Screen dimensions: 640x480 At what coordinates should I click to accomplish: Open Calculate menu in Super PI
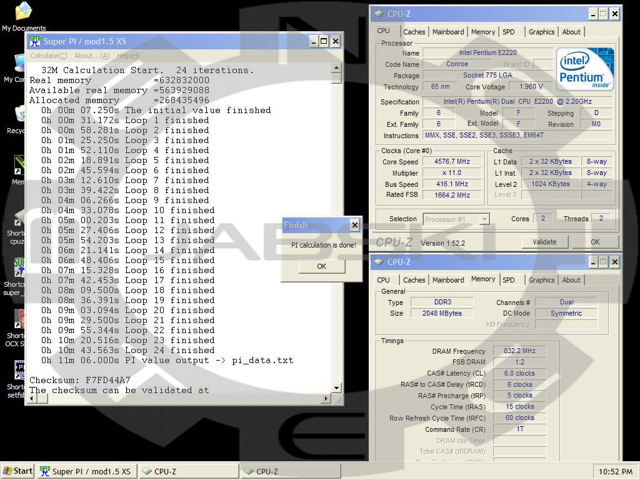[49, 56]
